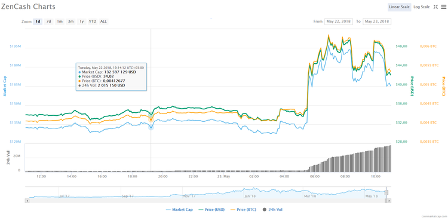
Task: Click the Jan '18 navigator label
Action: [x=250, y=196]
